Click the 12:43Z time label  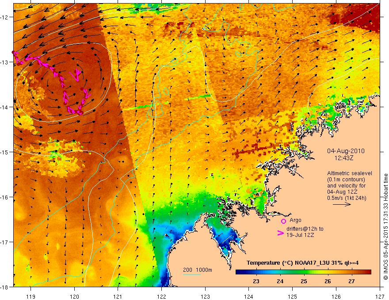[x=344, y=157]
